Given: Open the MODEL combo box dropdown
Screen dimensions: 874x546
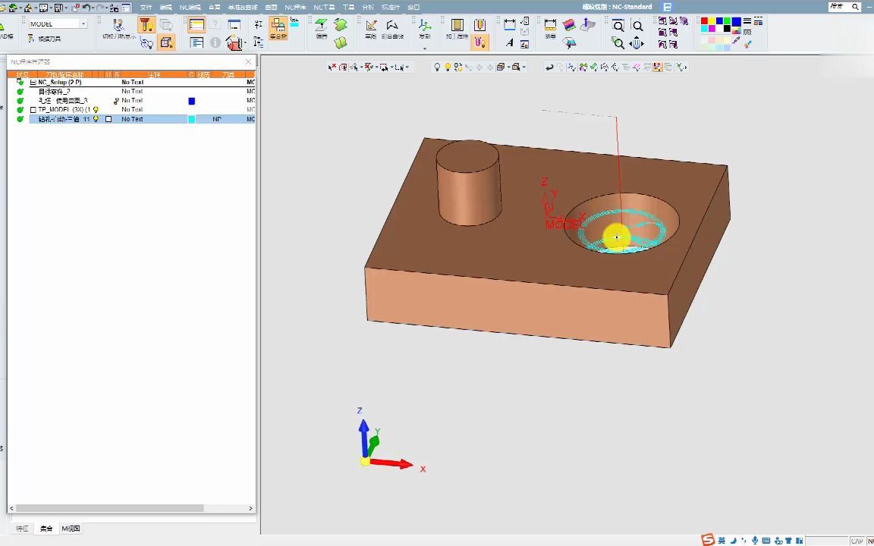Looking at the screenshot, I should (83, 24).
